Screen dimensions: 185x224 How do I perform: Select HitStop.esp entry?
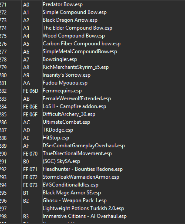[x=56, y=138]
